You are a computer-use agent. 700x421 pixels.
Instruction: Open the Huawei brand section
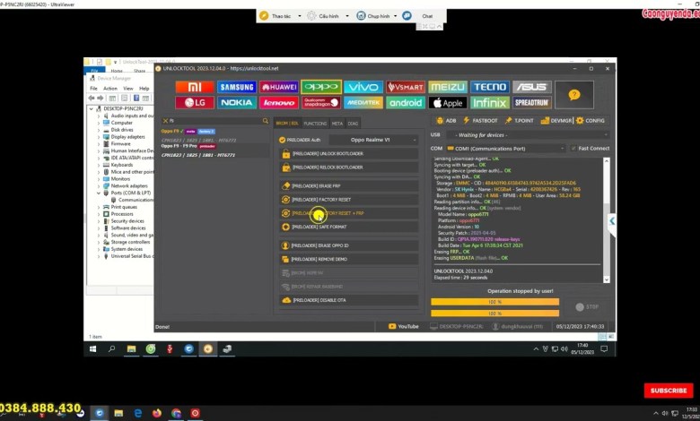278,87
